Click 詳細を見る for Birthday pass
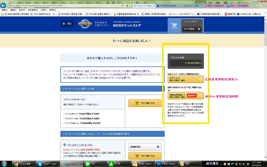 145,147
